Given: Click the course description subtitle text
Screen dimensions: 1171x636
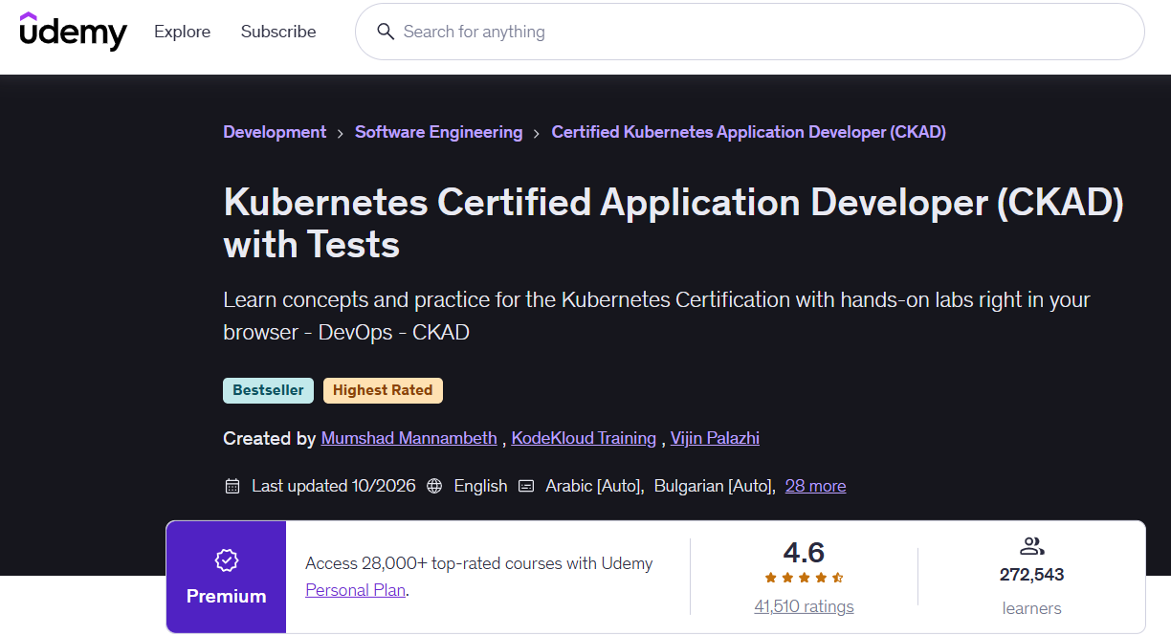Looking at the screenshot, I should 656,316.
